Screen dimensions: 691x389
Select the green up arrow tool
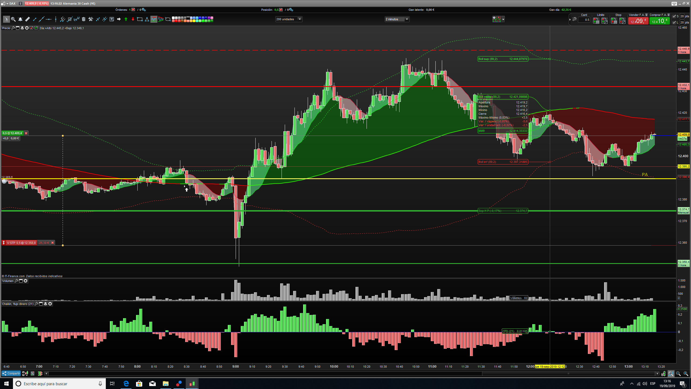(x=126, y=19)
